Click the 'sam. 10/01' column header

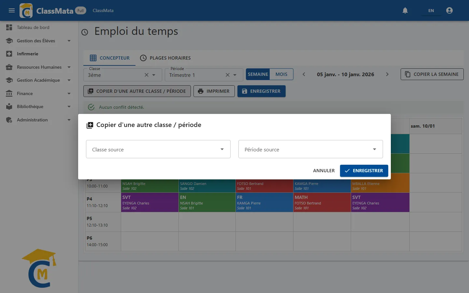[x=436, y=126]
